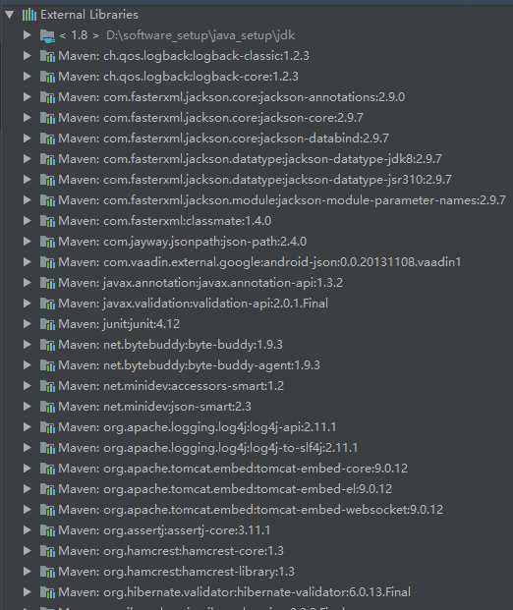Click the javax.annotation-api library icon

pos(47,283)
